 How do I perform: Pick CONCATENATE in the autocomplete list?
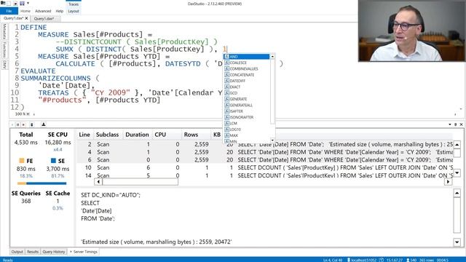(247, 75)
